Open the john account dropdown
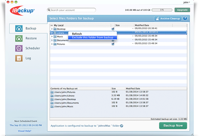This screenshot has height=136, width=199. (186, 2)
